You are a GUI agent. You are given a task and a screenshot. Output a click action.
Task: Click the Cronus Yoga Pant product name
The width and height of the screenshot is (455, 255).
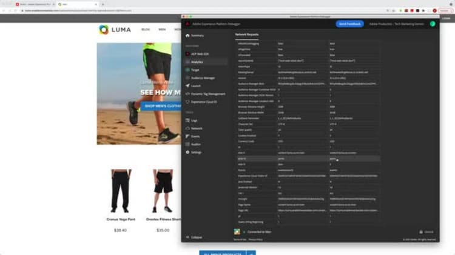pyautogui.click(x=121, y=219)
